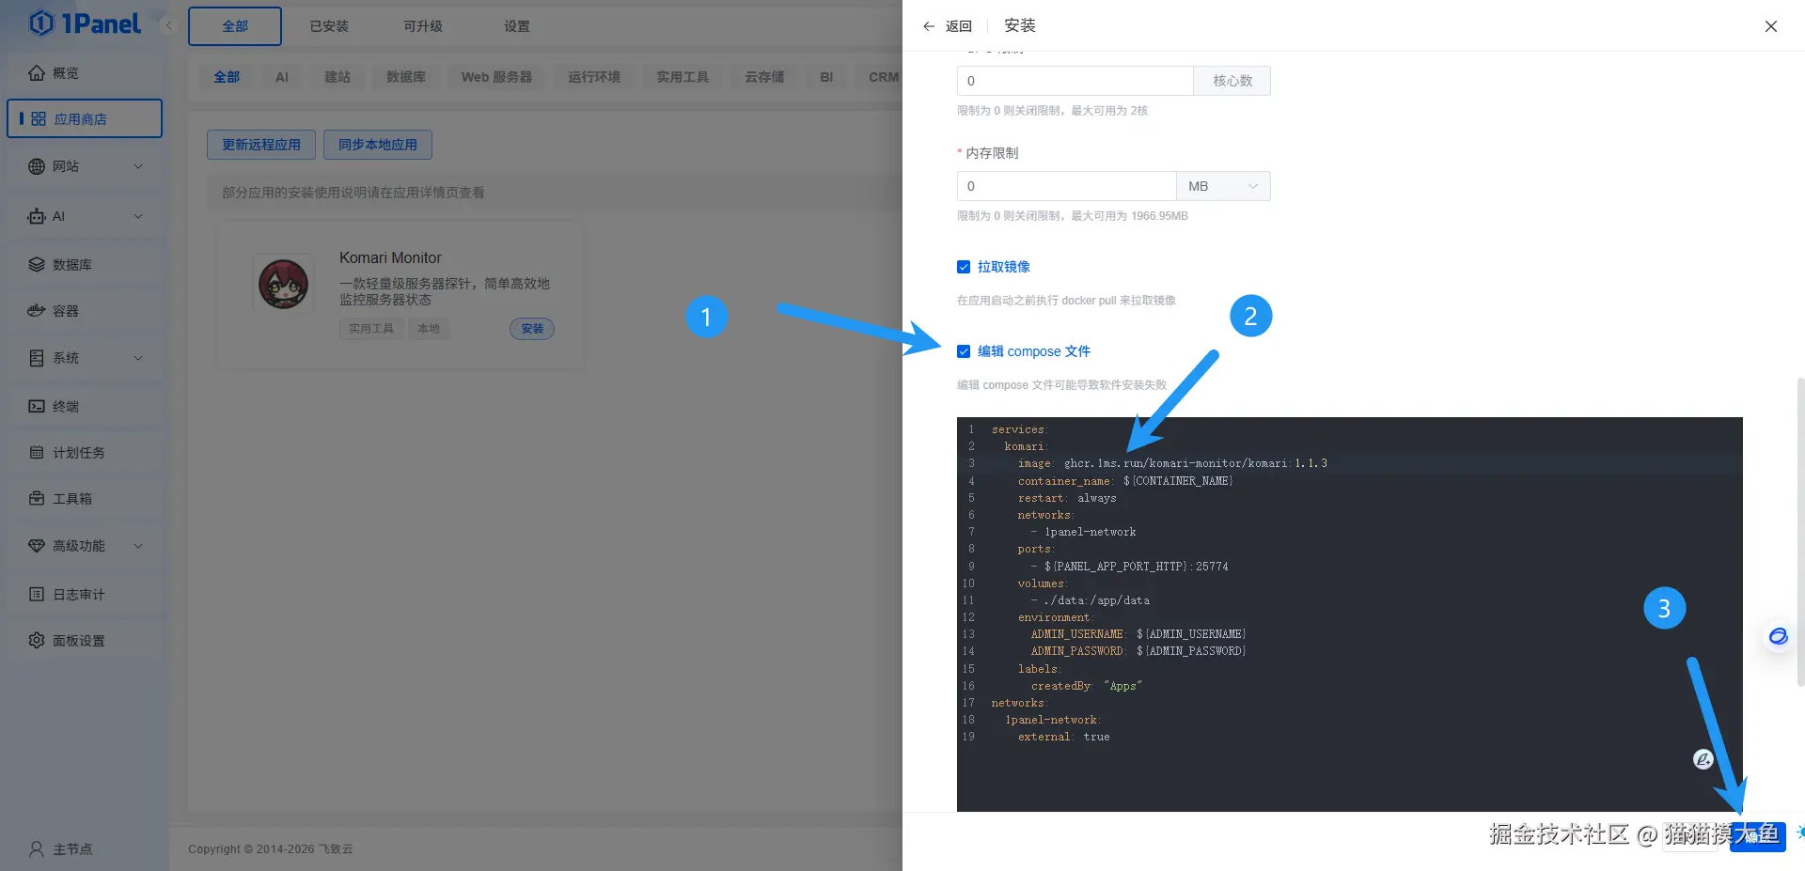1805x871 pixels.
Task: Click the 系统 system icon
Action: tap(37, 358)
